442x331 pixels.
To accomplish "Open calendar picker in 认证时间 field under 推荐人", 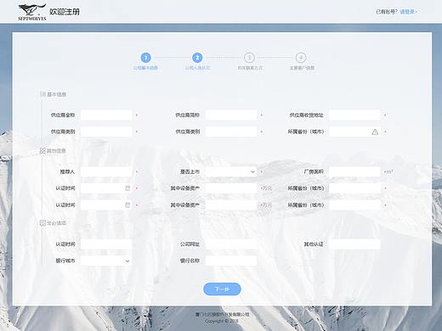I will point(127,188).
